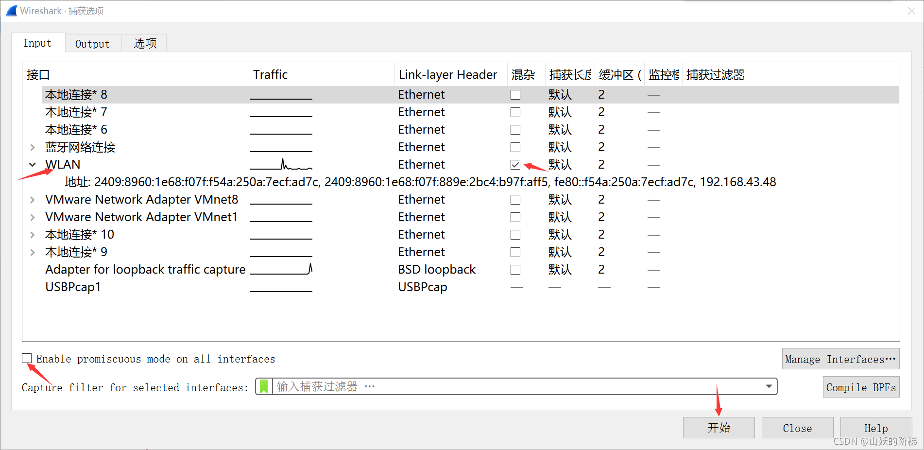924x450 pixels.
Task: Close the capture options dialog window
Action: [911, 11]
